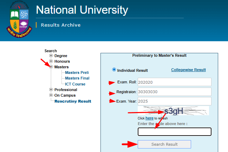228x152 pixels.
Task: Click the Registraion number input field
Action: [175, 92]
